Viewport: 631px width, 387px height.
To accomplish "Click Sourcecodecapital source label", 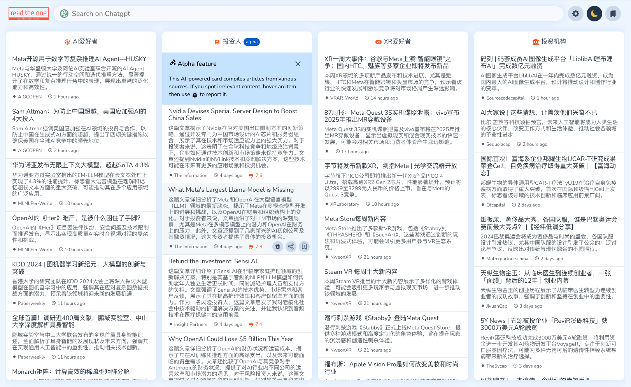I will (505, 98).
